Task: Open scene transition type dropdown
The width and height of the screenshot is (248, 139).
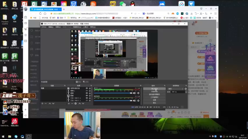Action: click(x=176, y=89)
